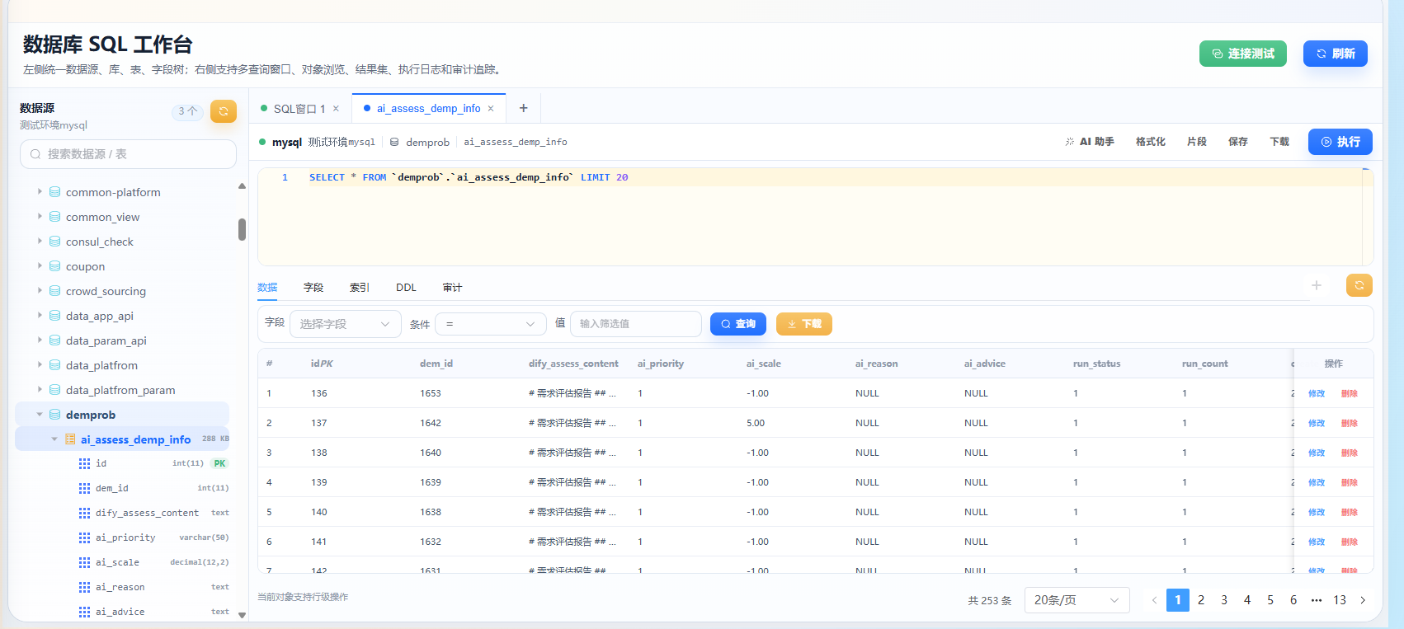Go to page 13

coord(1340,600)
